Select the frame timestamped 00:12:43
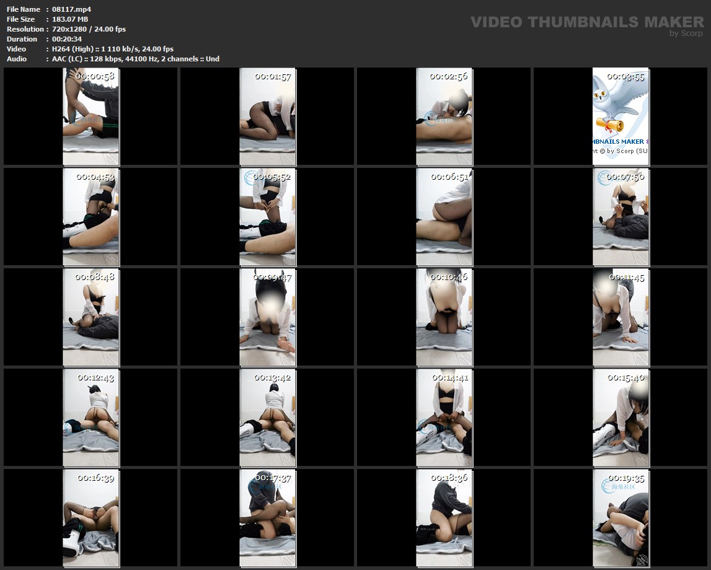Image resolution: width=711 pixels, height=570 pixels. pos(91,418)
